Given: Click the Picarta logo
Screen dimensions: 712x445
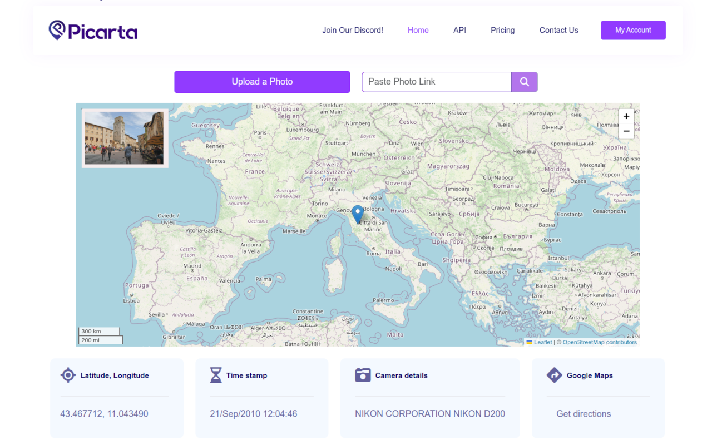Looking at the screenshot, I should coord(93,30).
